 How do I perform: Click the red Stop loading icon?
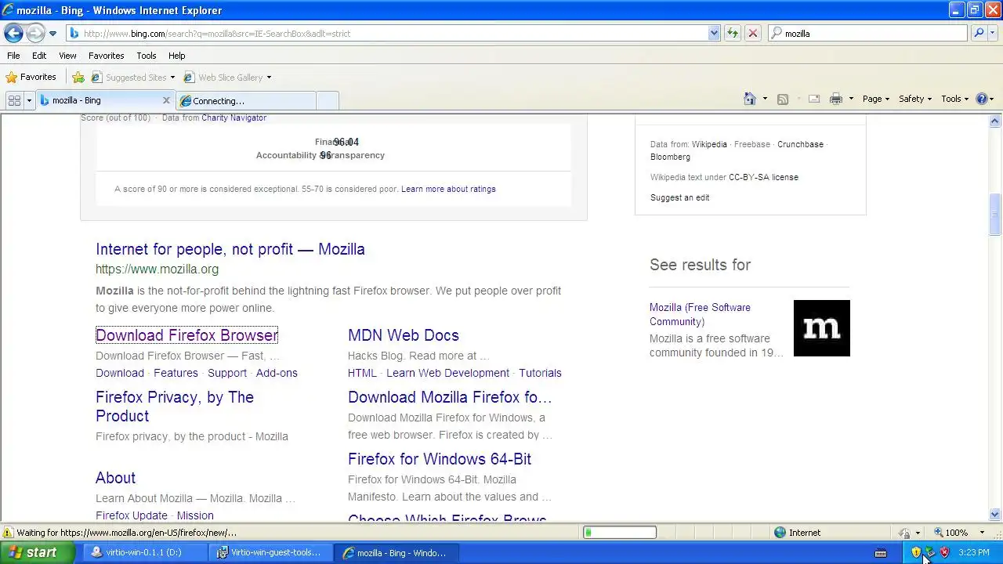click(x=753, y=34)
